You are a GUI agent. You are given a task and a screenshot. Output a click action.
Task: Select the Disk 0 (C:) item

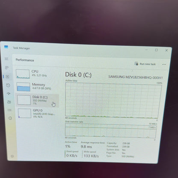point(37,100)
